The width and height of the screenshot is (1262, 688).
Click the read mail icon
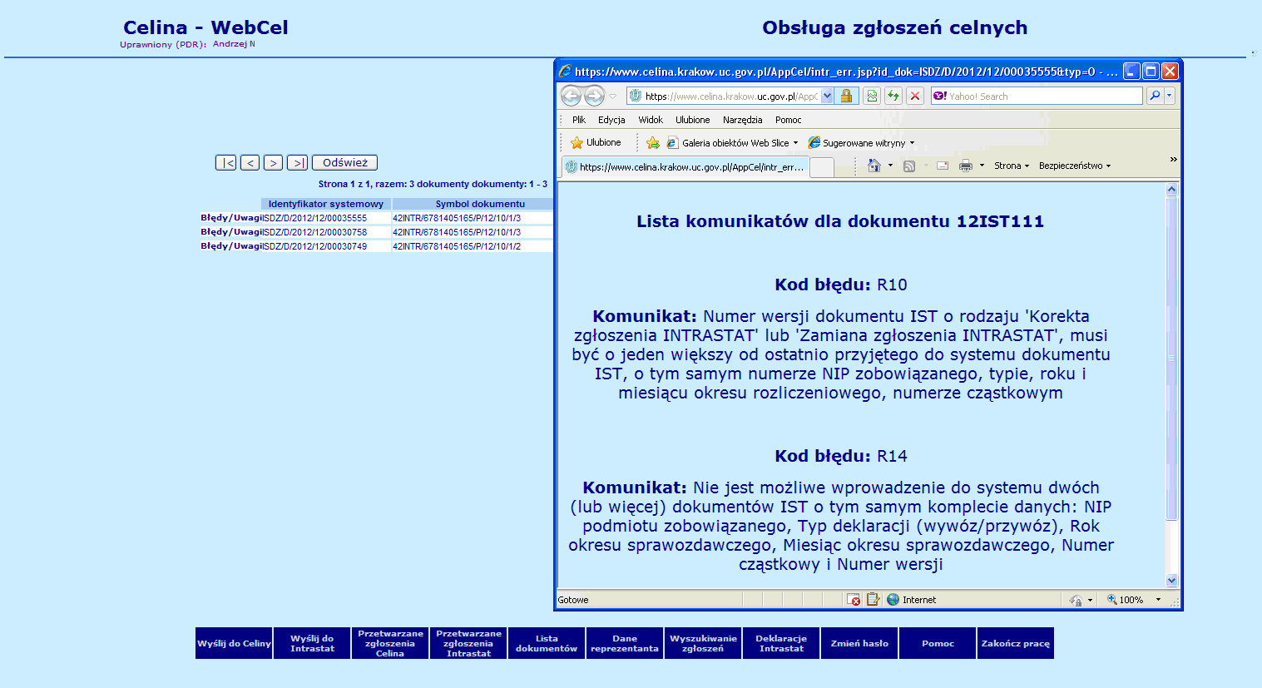(x=943, y=166)
